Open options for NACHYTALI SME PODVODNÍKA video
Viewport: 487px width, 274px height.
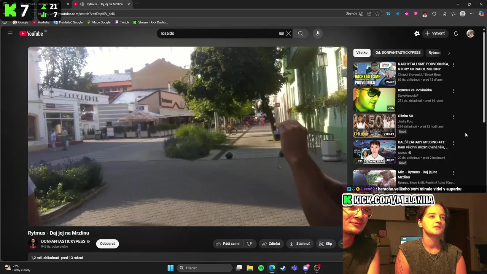pos(453,65)
